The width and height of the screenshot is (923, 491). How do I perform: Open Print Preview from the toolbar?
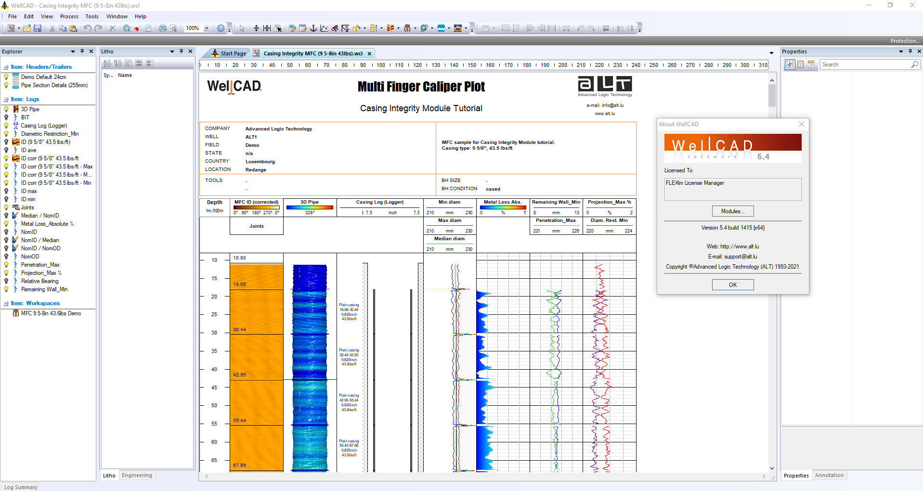click(x=174, y=28)
